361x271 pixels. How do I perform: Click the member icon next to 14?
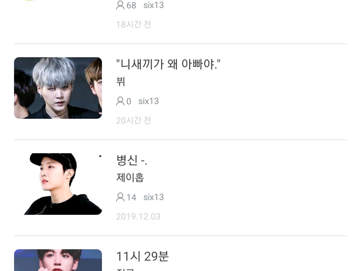(120, 197)
